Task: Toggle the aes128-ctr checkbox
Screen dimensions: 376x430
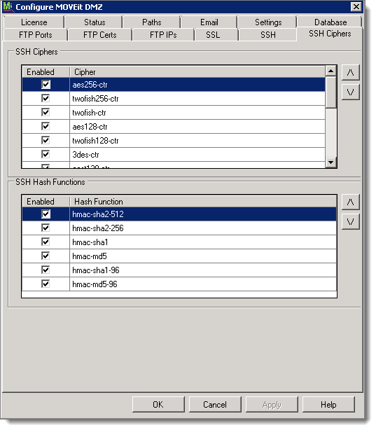Action: pyautogui.click(x=46, y=127)
